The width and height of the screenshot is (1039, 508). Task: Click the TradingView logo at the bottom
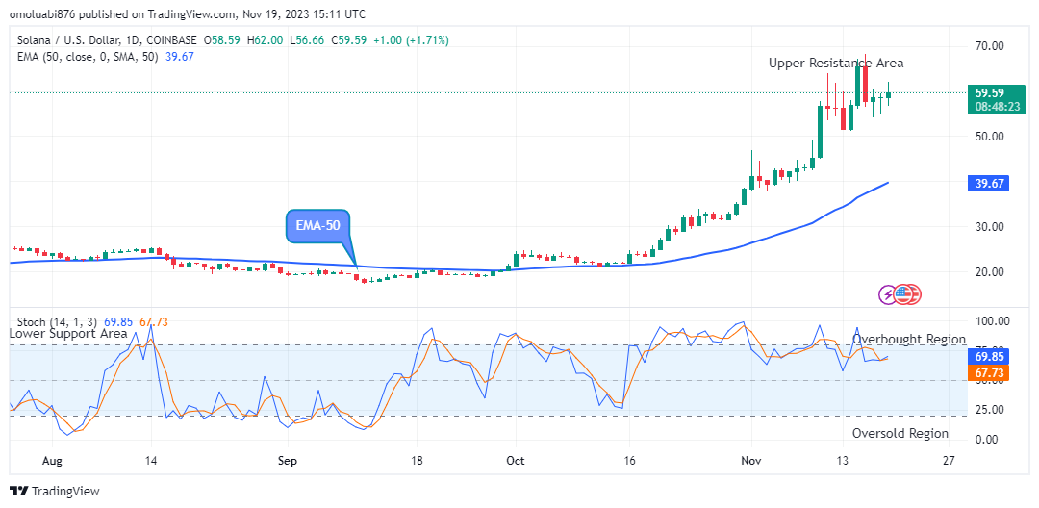coord(55,491)
